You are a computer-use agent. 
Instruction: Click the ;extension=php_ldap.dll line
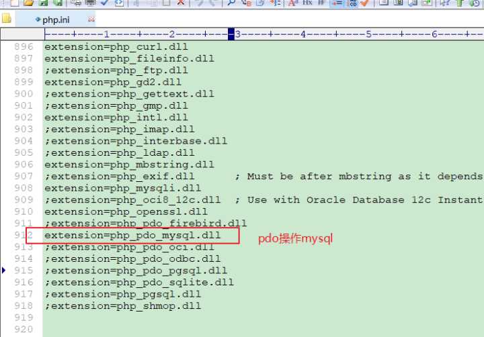120,153
